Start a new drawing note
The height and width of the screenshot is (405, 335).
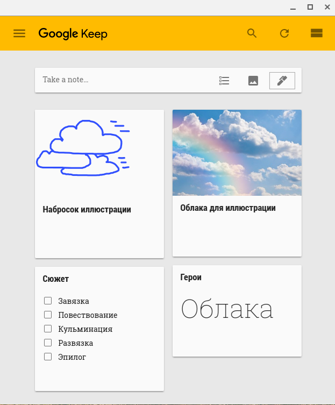[x=282, y=81]
